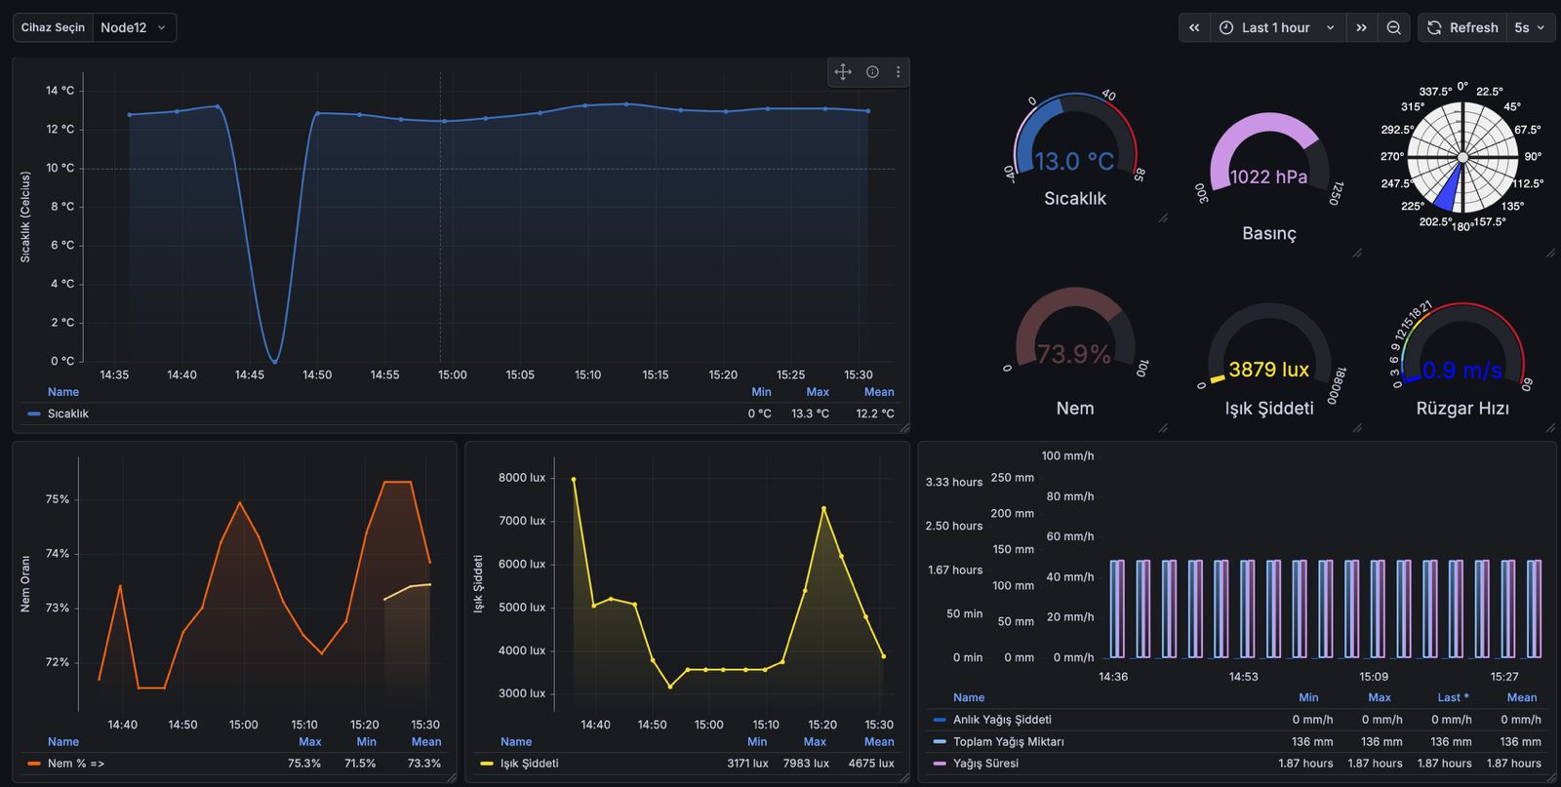Open the Last 1 hour time picker
The height and width of the screenshot is (787, 1561).
(1277, 28)
